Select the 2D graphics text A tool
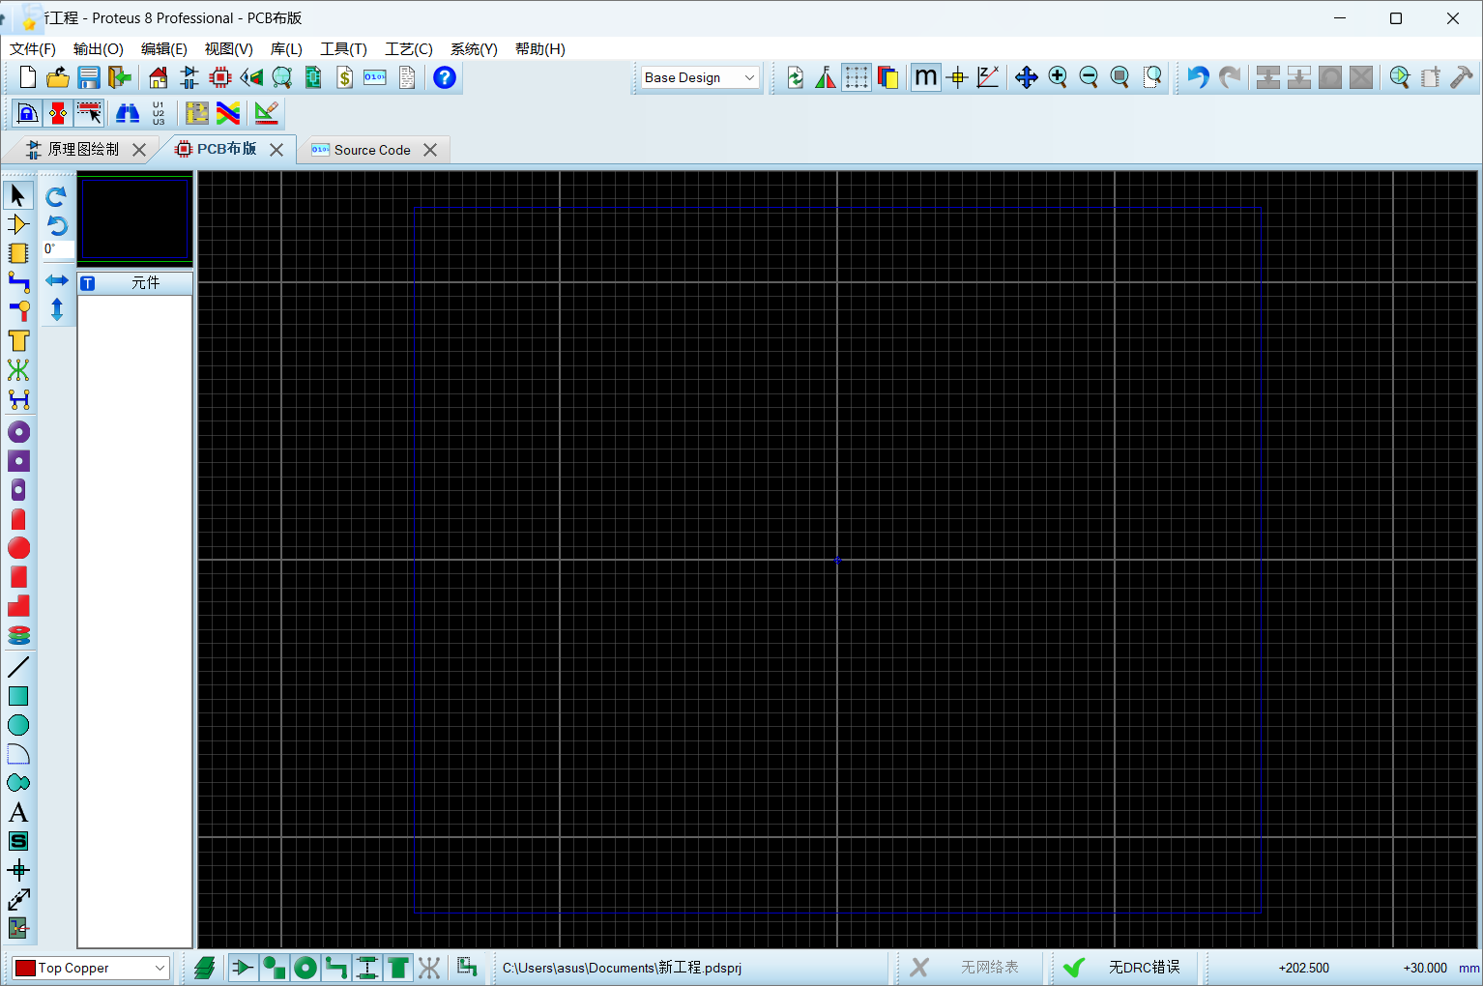This screenshot has height=986, width=1483. pyautogui.click(x=18, y=812)
